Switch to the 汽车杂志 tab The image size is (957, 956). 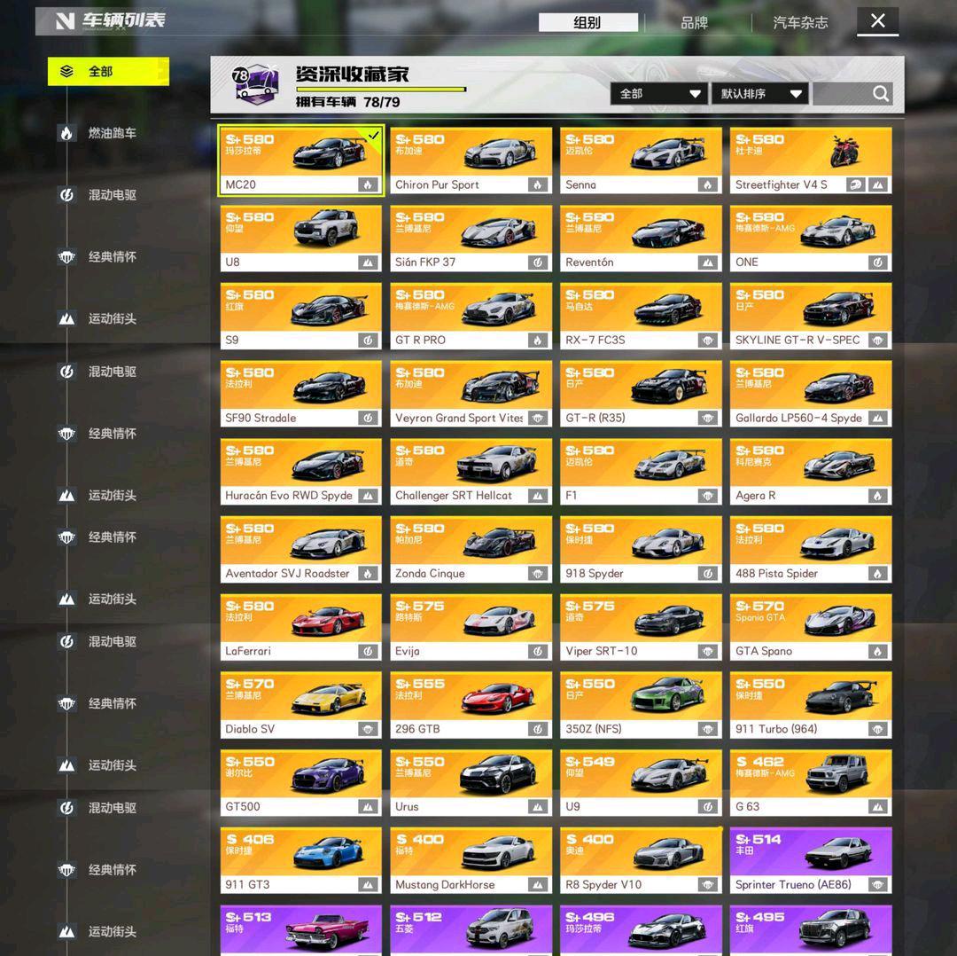[x=800, y=22]
